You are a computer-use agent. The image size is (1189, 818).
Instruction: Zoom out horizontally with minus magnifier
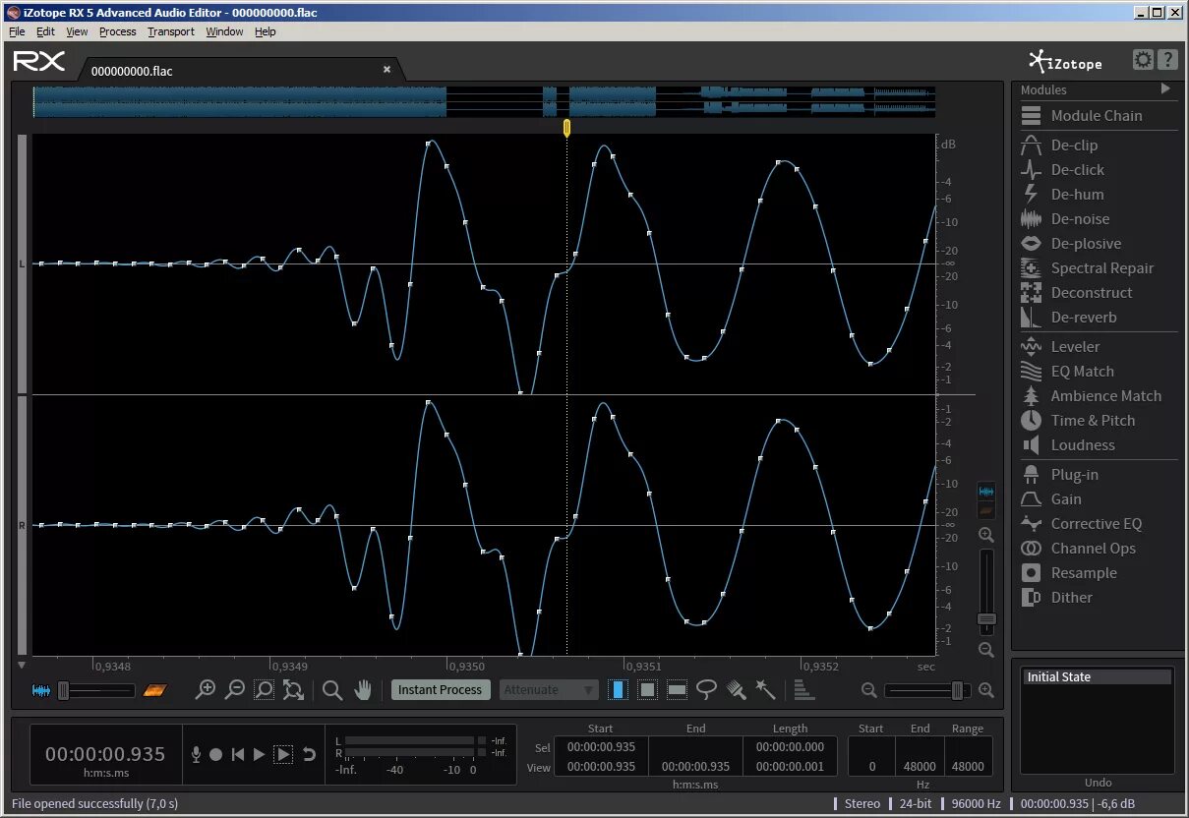point(234,690)
